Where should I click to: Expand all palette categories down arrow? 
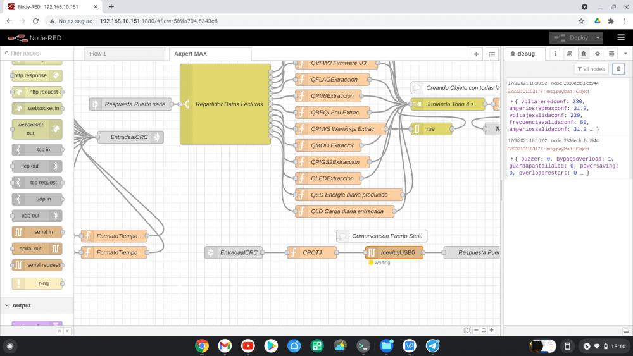(x=67, y=331)
